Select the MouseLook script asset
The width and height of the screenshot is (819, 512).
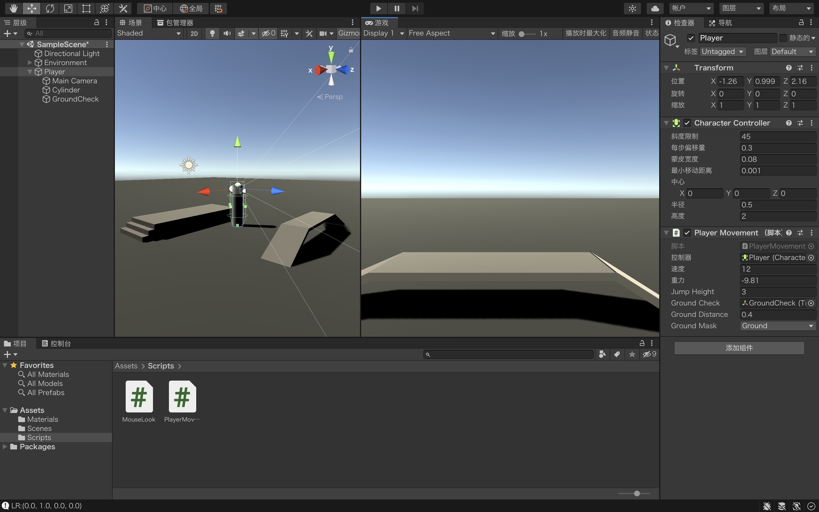pyautogui.click(x=139, y=397)
